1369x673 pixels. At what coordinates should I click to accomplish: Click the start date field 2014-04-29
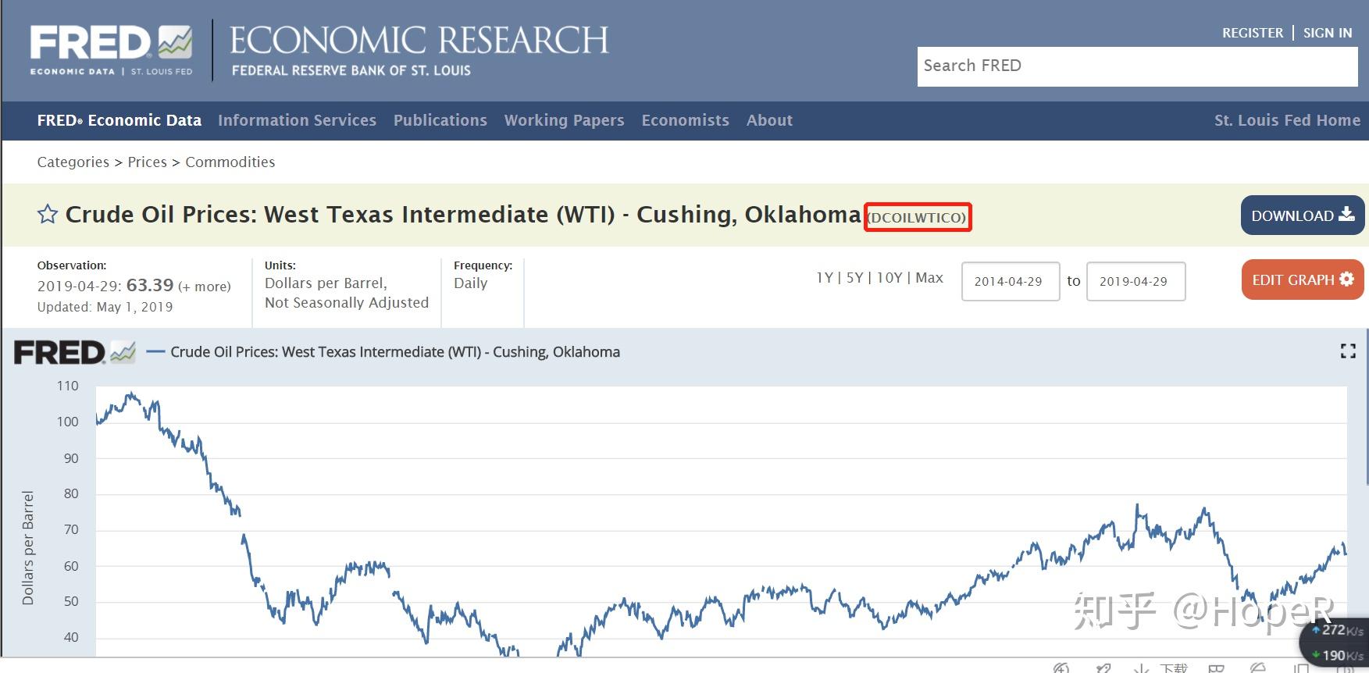click(1010, 281)
